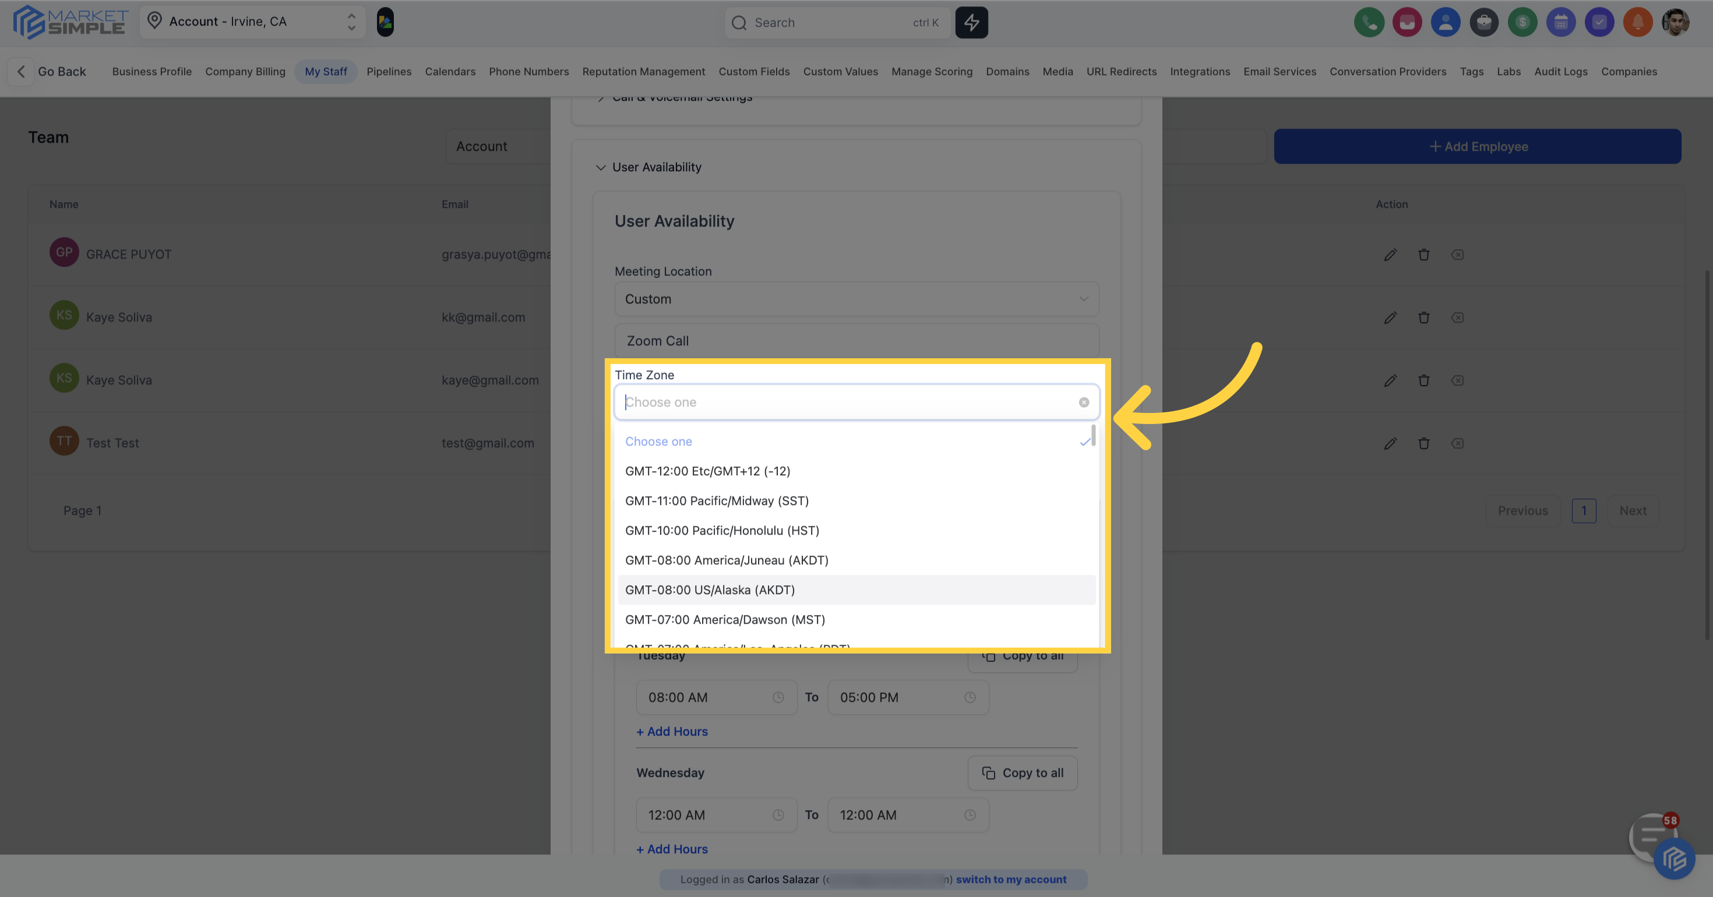
Task: Click Add Hours link under Tuesday
Action: [672, 732]
